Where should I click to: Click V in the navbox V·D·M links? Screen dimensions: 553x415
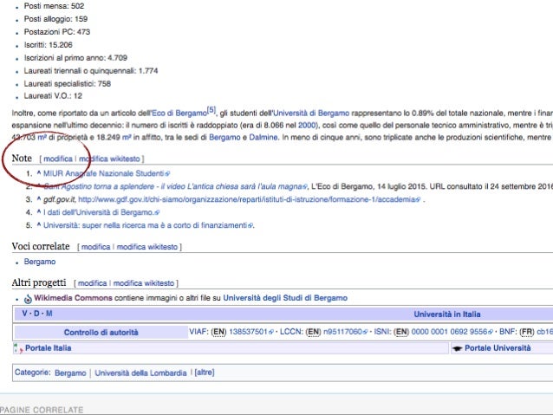point(24,314)
